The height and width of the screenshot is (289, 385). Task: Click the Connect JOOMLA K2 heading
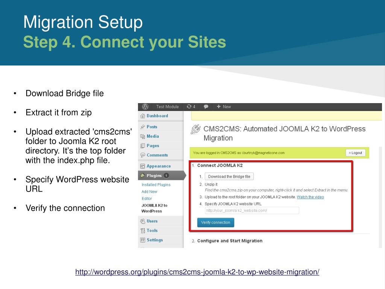coord(220,166)
